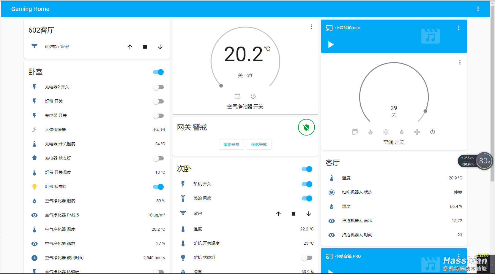The image size is (495, 274).
Task: Open 矿机 开关温度 sensor row
Action: pos(245,243)
